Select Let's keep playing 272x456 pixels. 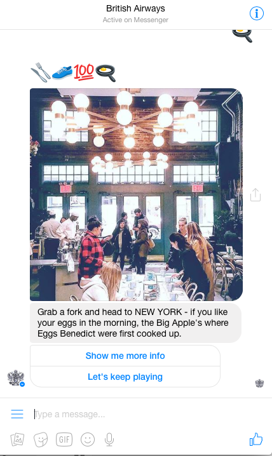(125, 377)
